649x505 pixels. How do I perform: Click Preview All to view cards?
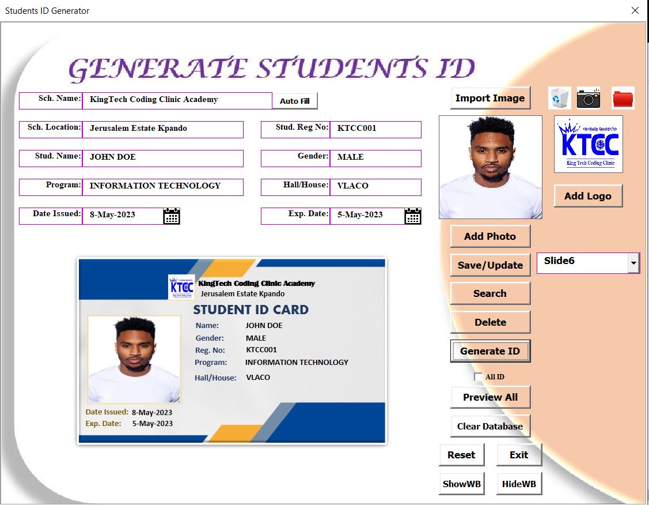(x=490, y=397)
